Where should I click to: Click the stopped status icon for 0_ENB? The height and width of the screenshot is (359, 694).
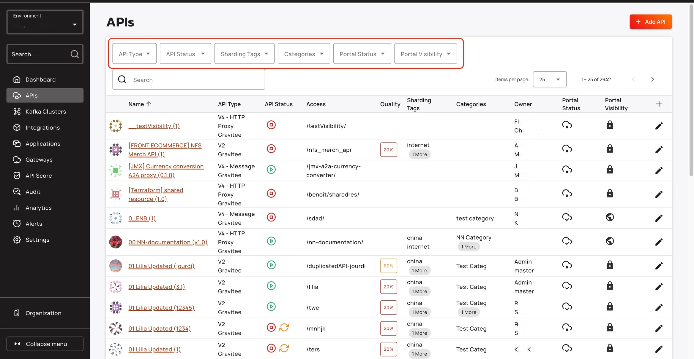tap(271, 217)
